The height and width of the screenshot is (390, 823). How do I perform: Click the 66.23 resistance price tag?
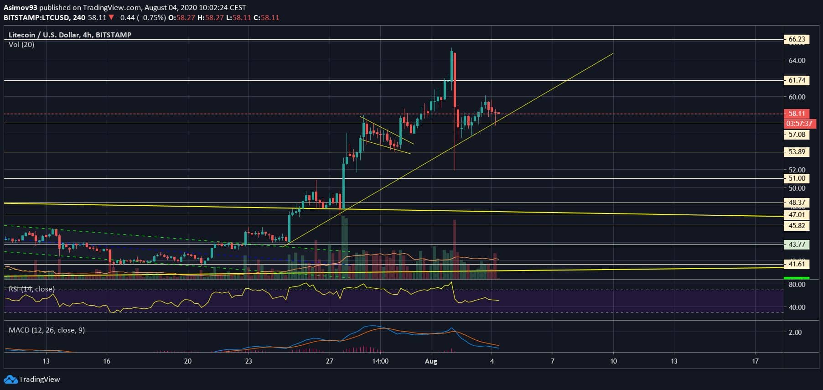796,39
